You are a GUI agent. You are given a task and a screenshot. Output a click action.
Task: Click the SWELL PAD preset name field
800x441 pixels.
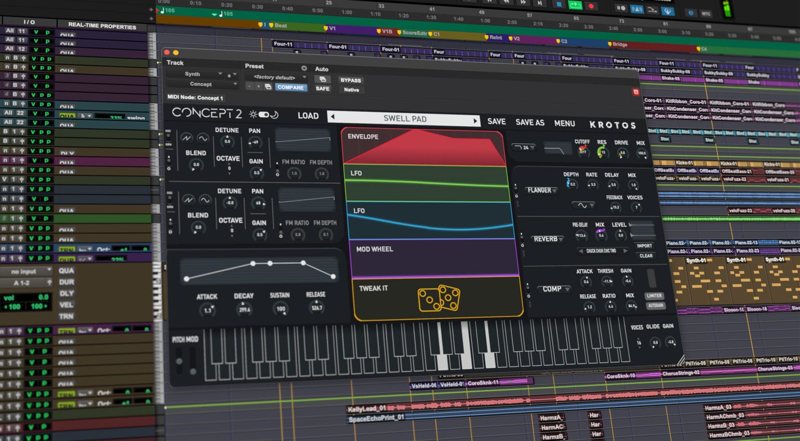coord(404,118)
